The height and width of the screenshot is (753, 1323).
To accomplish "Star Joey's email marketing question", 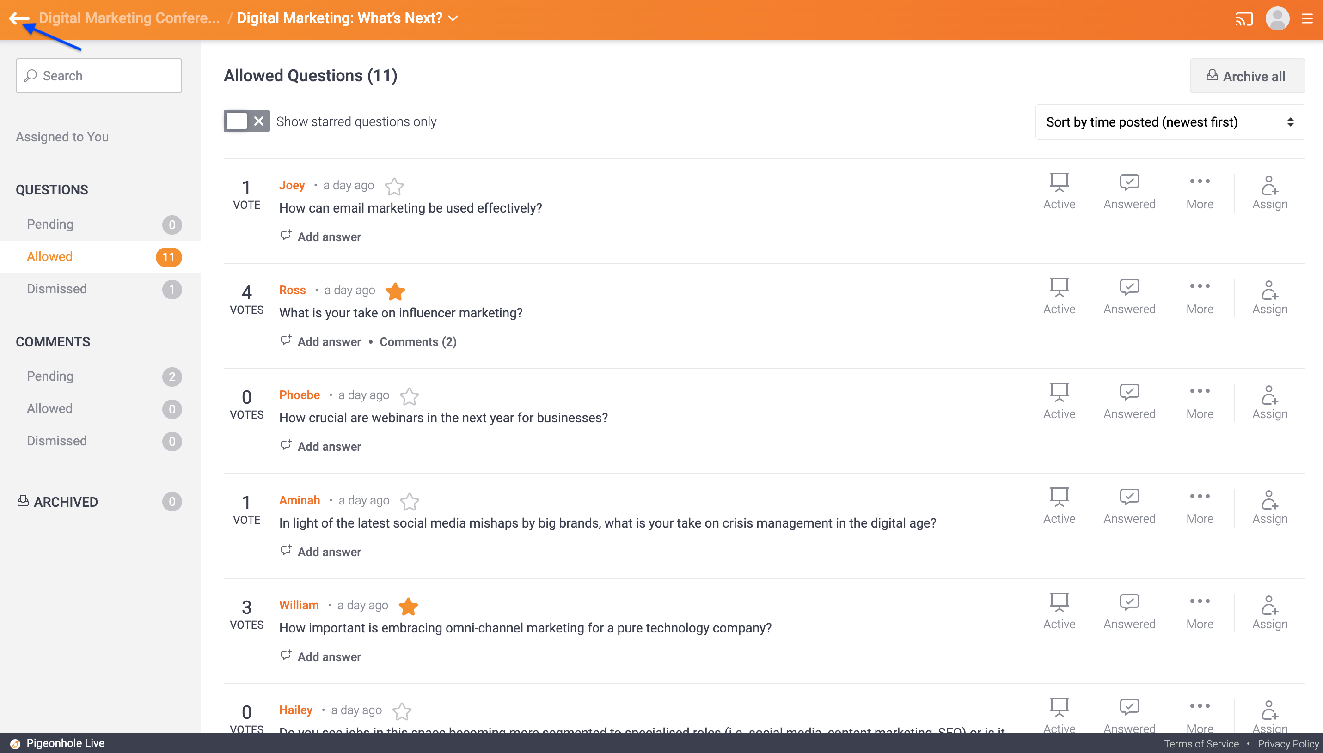I will coord(394,186).
